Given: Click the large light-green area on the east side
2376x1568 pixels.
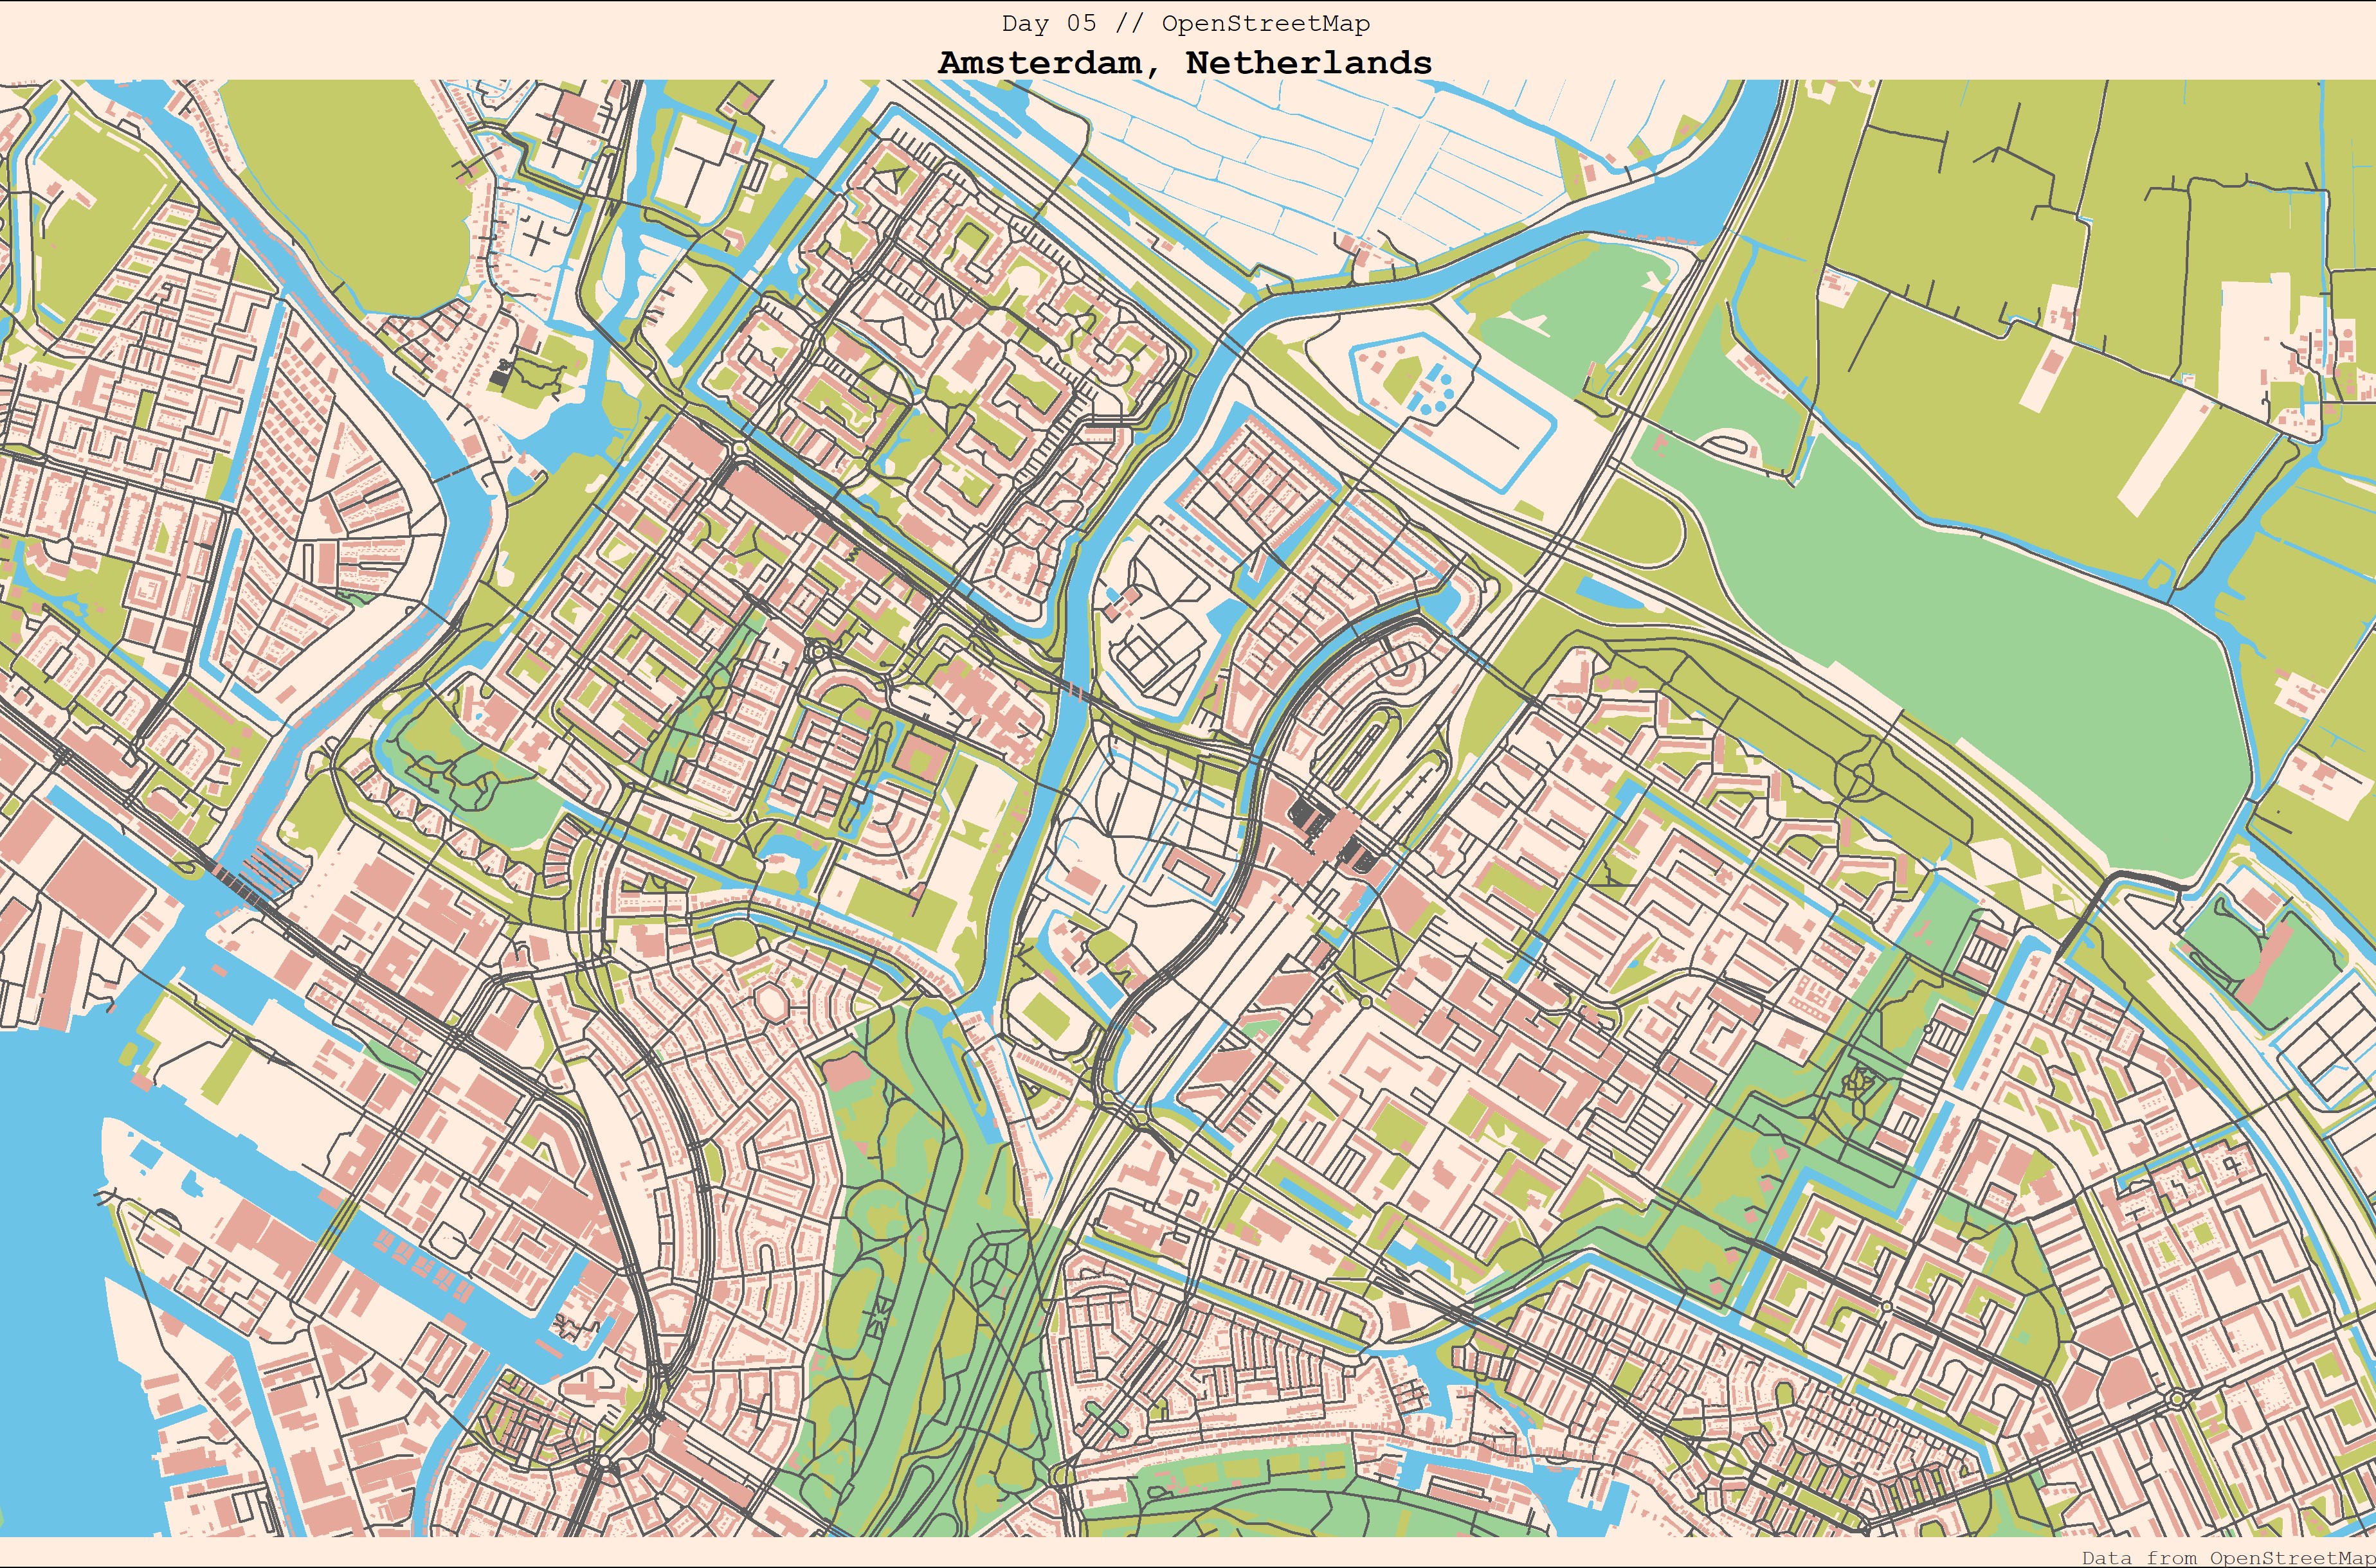Looking at the screenshot, I should tap(2001, 650).
